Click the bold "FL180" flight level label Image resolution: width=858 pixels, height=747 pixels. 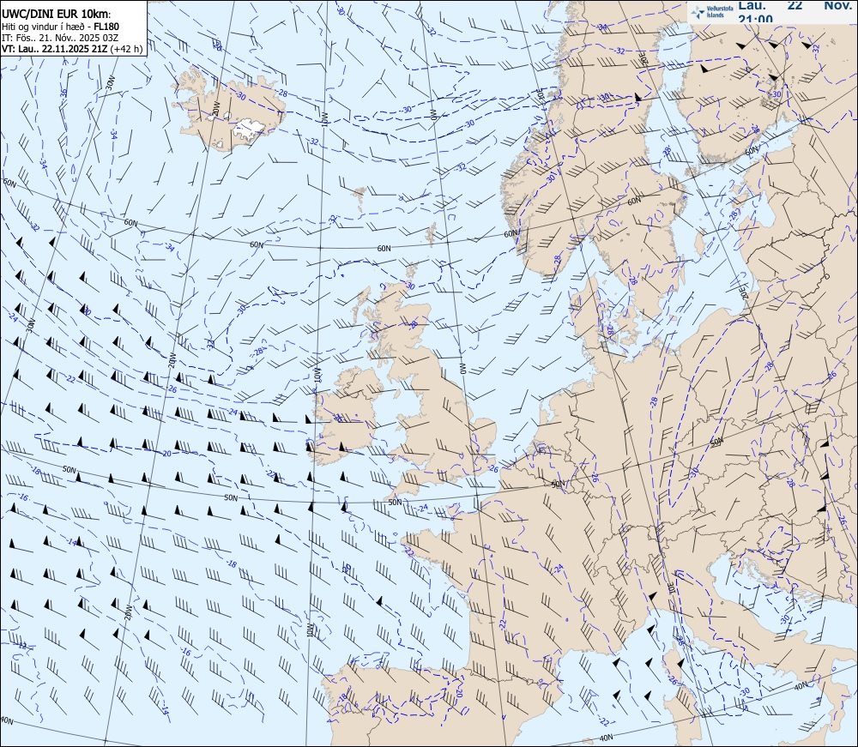click(106, 27)
